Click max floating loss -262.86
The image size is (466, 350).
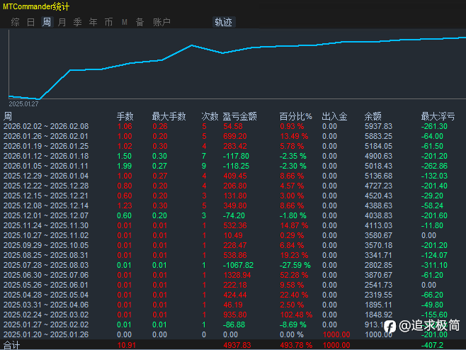pyautogui.click(x=434, y=166)
